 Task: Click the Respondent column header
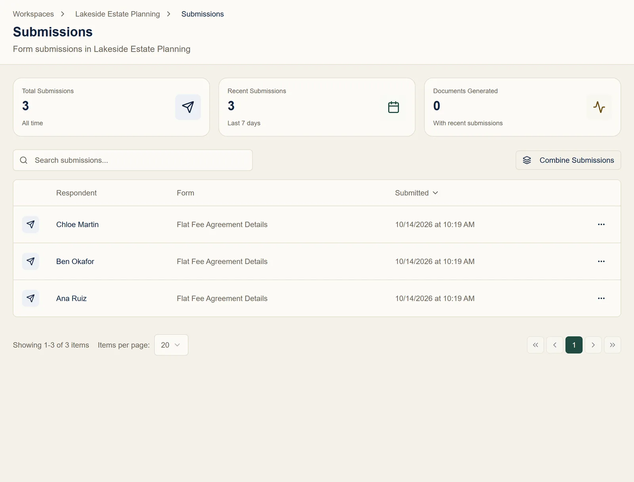click(x=76, y=193)
